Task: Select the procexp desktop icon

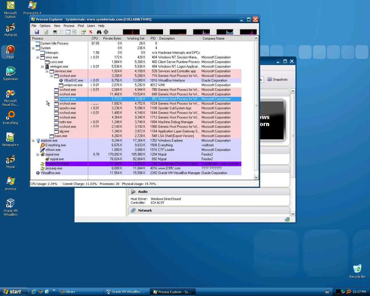Action: 10,184
